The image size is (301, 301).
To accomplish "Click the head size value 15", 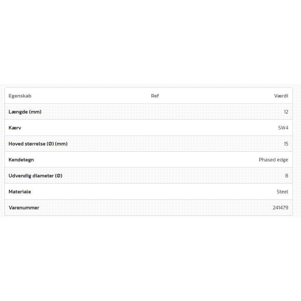I will point(286,144).
